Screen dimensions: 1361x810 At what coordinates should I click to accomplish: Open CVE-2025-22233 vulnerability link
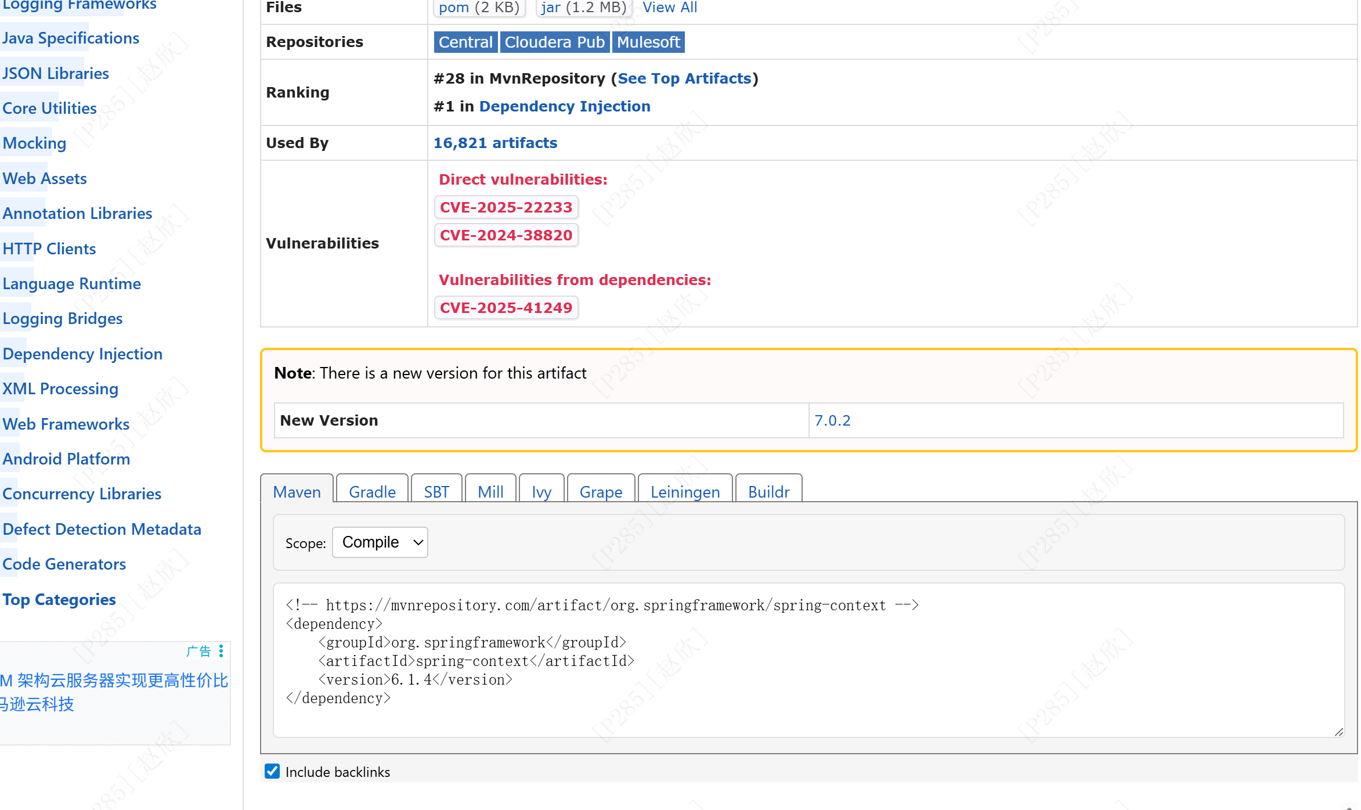point(506,207)
